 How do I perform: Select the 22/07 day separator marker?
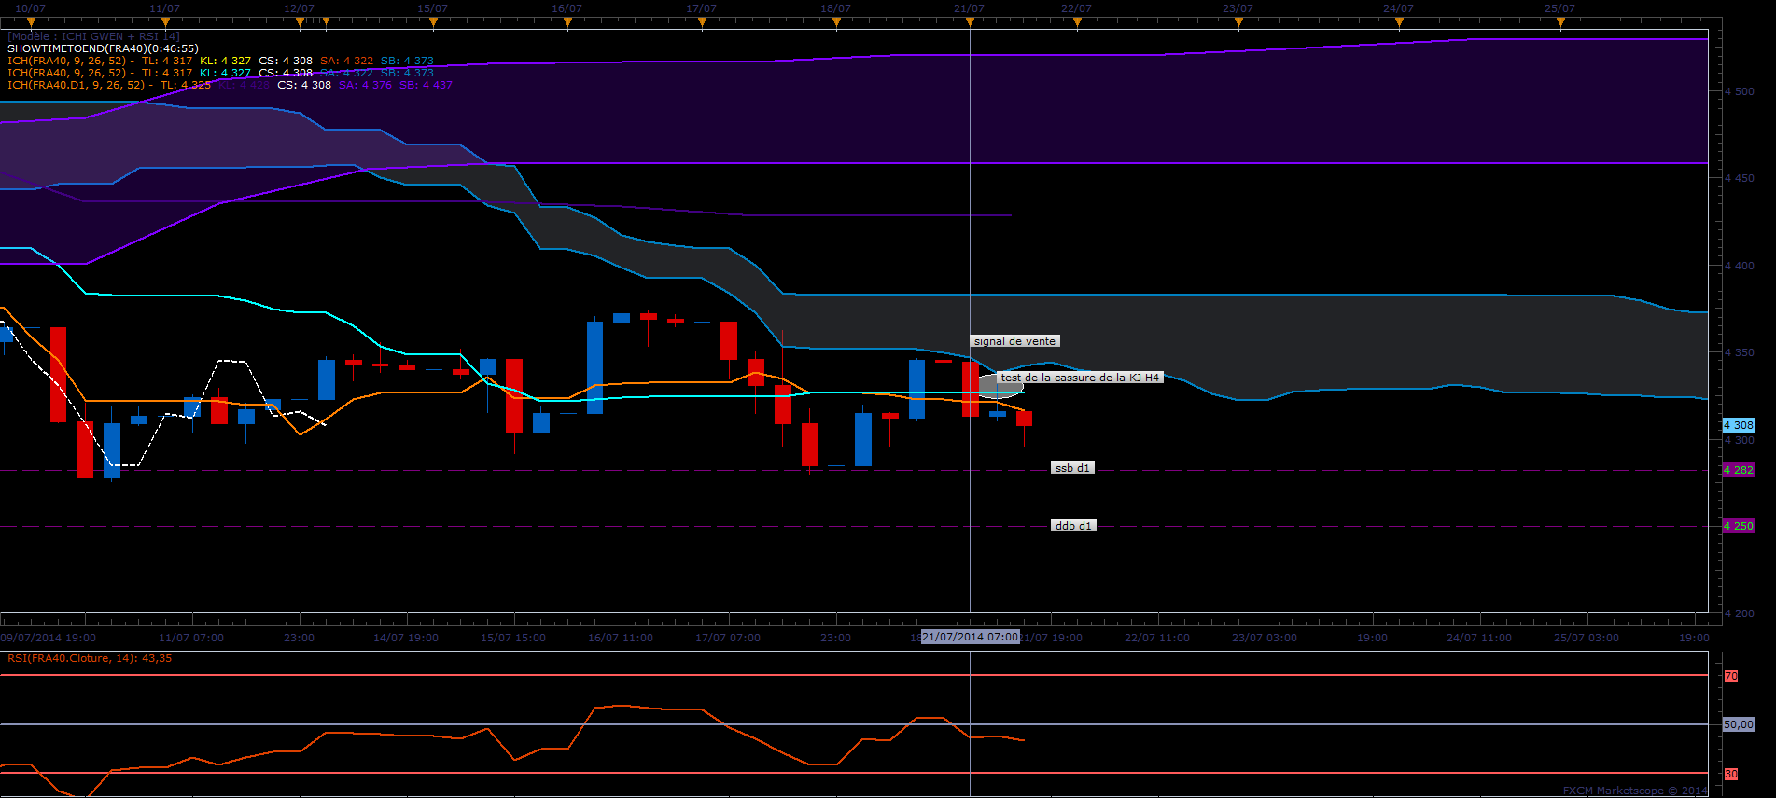pyautogui.click(x=1077, y=22)
